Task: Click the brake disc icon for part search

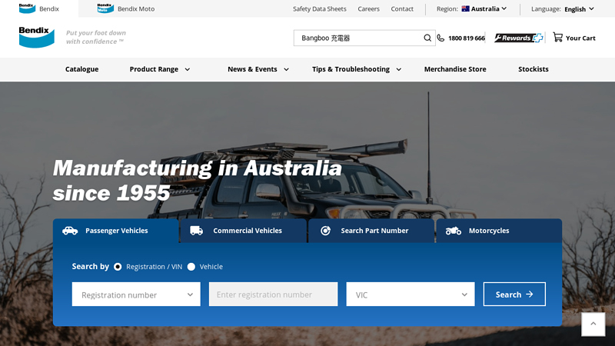Action: 325,231
